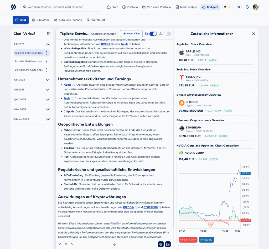Image resolution: width=269 pixels, height=249 pixels.
Task: Open the Watch List tab
Action: 96,20
